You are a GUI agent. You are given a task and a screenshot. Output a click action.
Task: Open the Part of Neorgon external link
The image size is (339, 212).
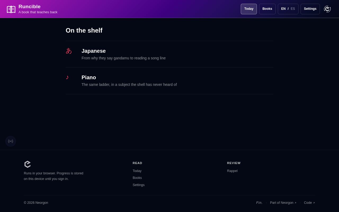pyautogui.click(x=283, y=203)
